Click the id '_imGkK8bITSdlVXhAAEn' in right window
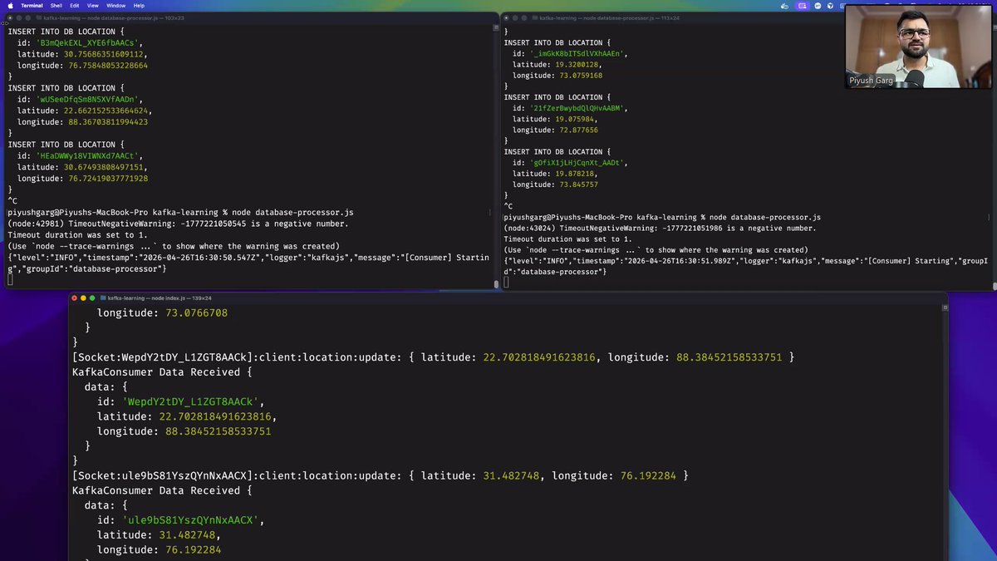The image size is (997, 561). coord(578,54)
